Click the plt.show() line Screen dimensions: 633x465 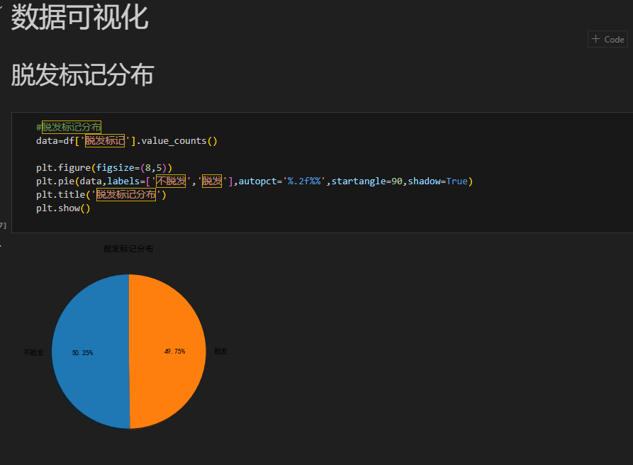pos(63,208)
